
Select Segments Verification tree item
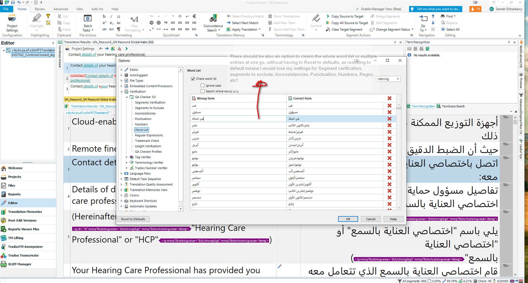[150, 102]
